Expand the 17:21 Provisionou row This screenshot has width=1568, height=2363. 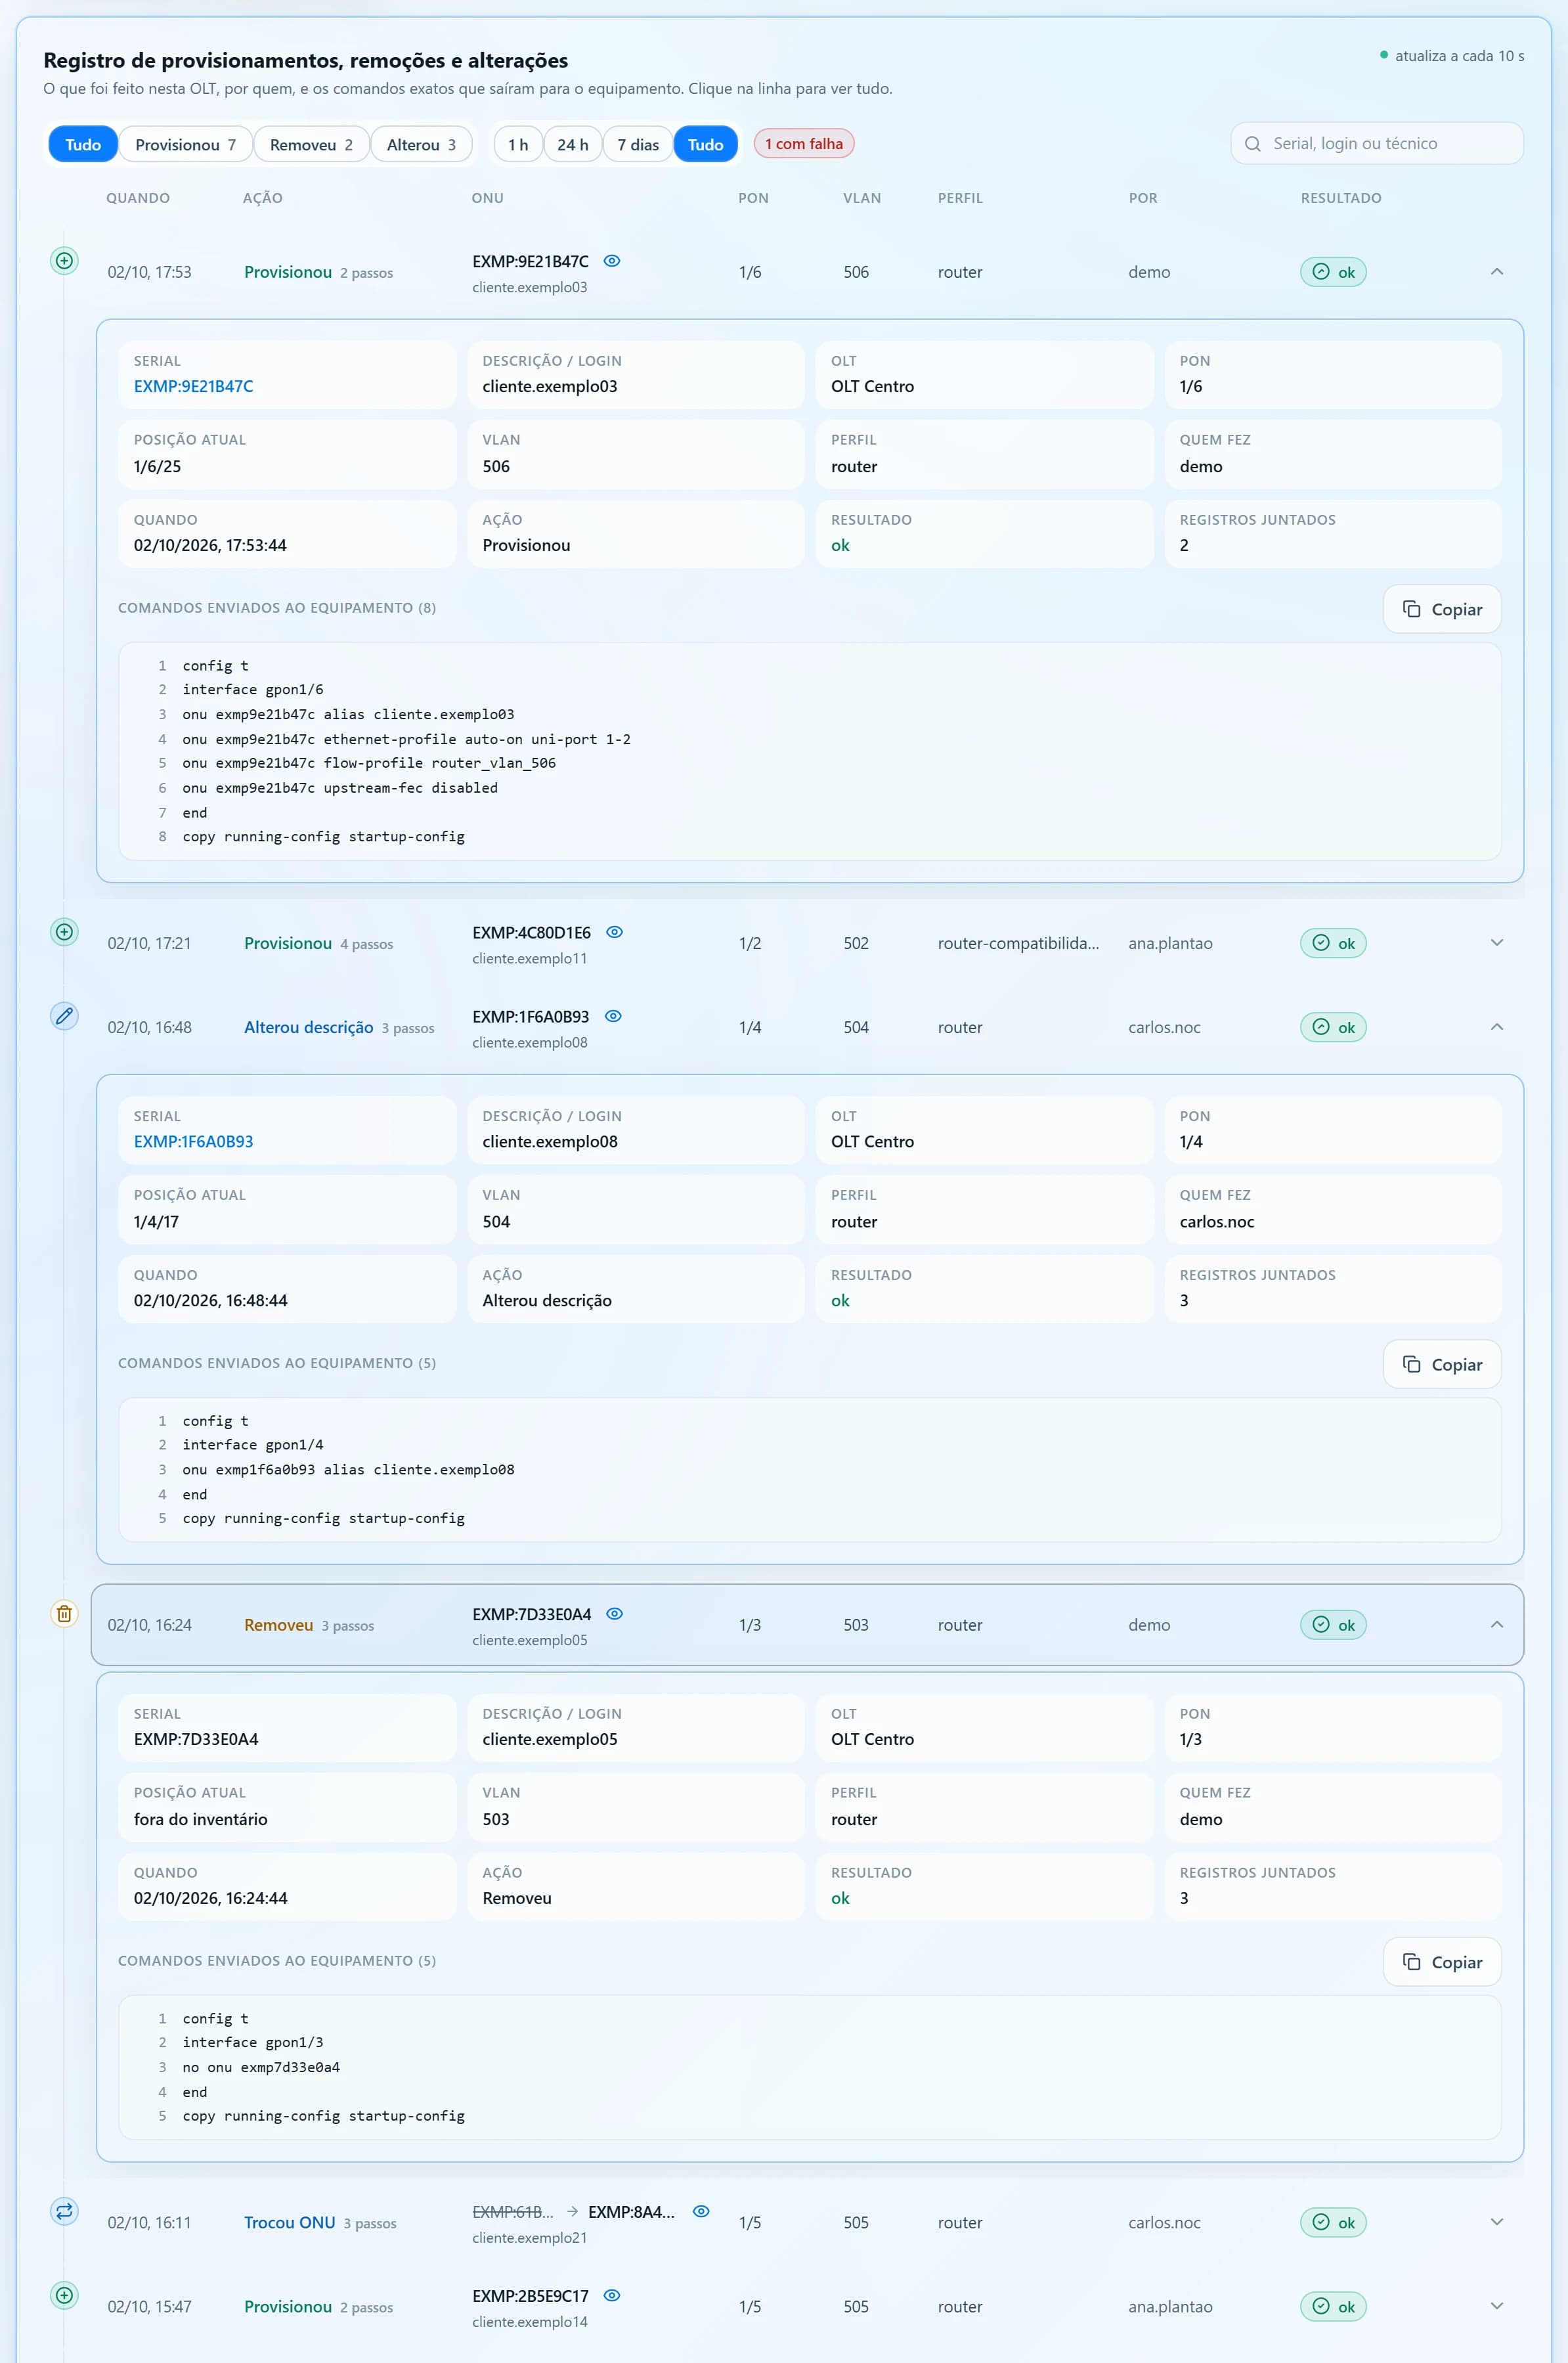(x=1497, y=943)
